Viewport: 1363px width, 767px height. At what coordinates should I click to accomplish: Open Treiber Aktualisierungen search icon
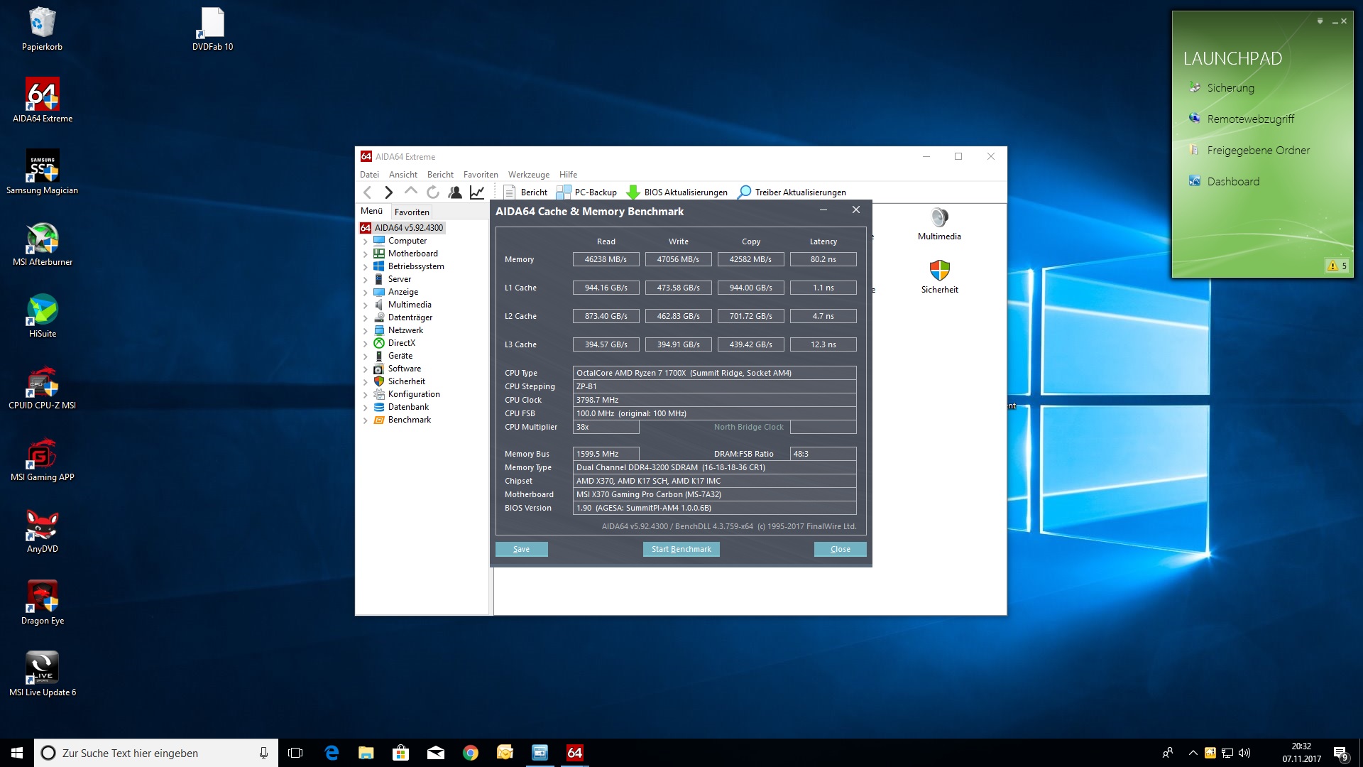(x=745, y=192)
